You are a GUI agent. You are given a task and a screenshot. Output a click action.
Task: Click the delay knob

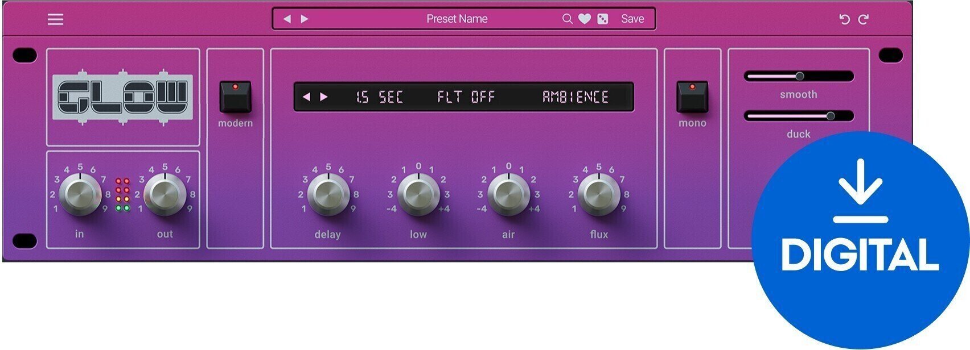[328, 195]
